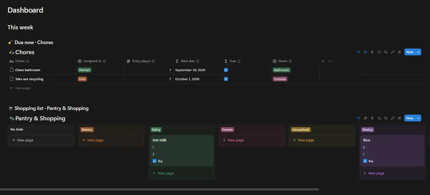Open the Chores database title link

click(25, 52)
